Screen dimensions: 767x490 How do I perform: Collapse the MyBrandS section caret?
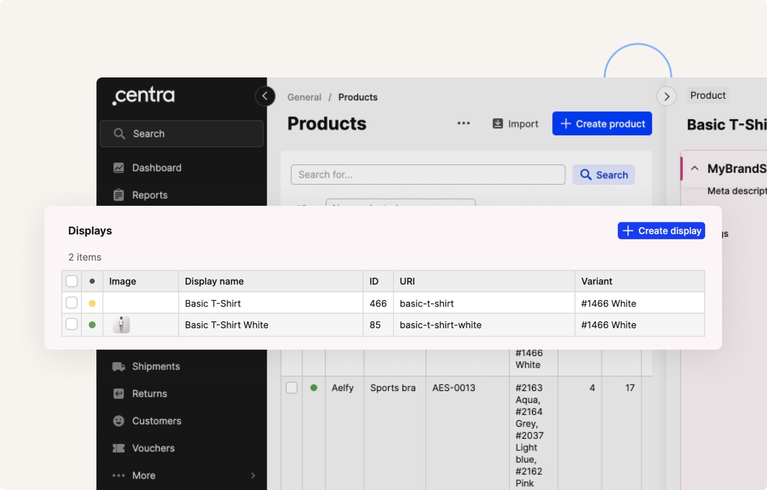click(694, 168)
